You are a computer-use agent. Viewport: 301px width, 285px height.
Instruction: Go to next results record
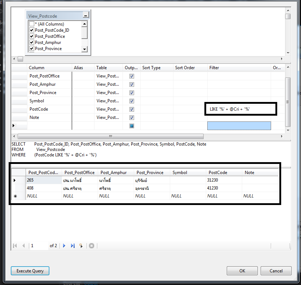64,246
